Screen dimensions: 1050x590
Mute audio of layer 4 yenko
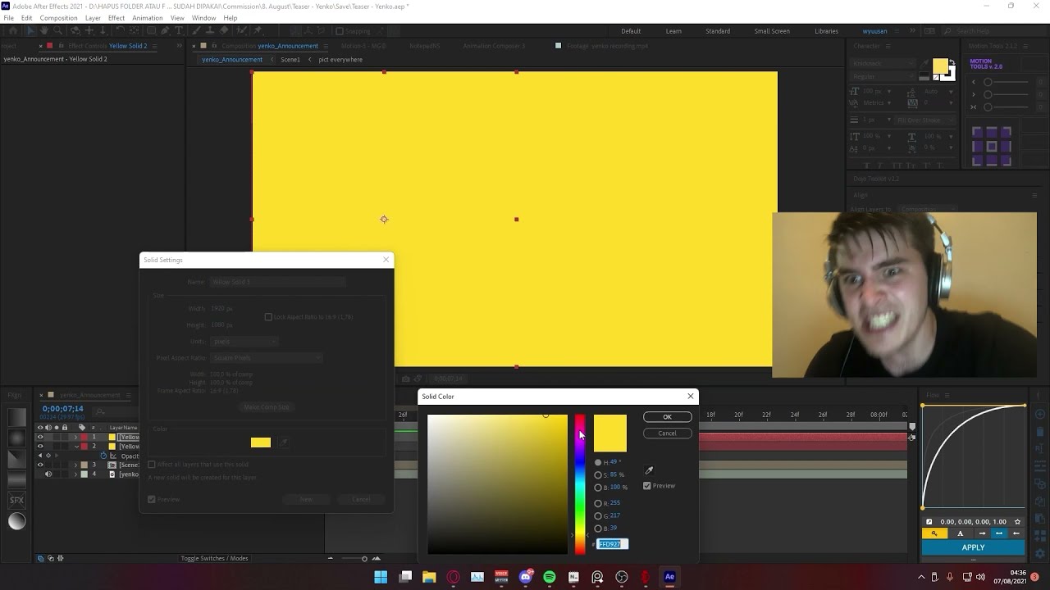click(48, 474)
